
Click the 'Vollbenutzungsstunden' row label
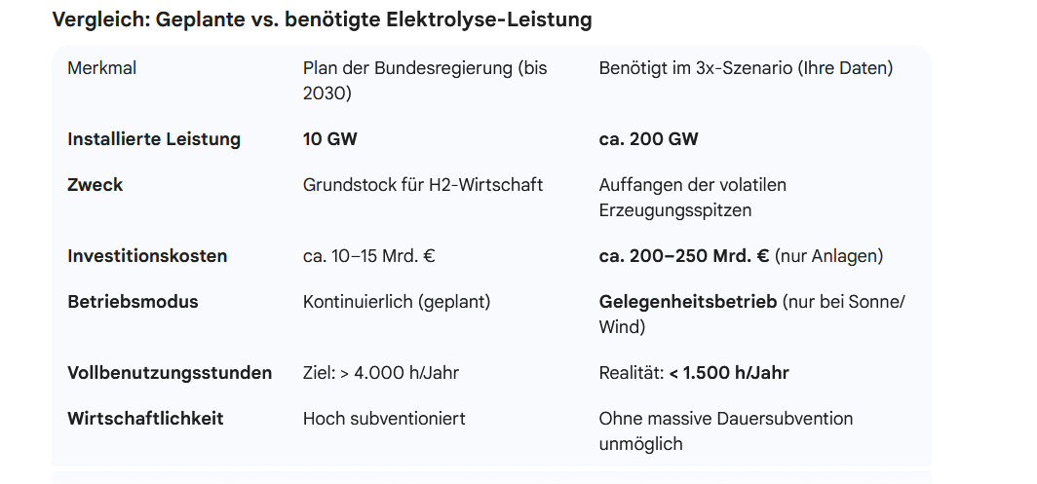pyautogui.click(x=170, y=373)
